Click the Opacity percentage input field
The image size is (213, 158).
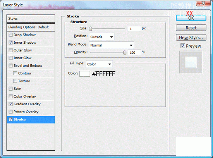[x=134, y=52]
